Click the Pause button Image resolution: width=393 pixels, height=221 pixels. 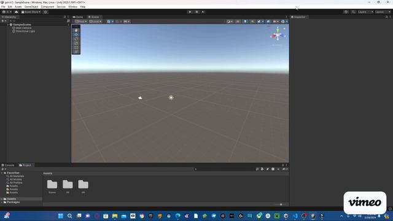click(196, 12)
